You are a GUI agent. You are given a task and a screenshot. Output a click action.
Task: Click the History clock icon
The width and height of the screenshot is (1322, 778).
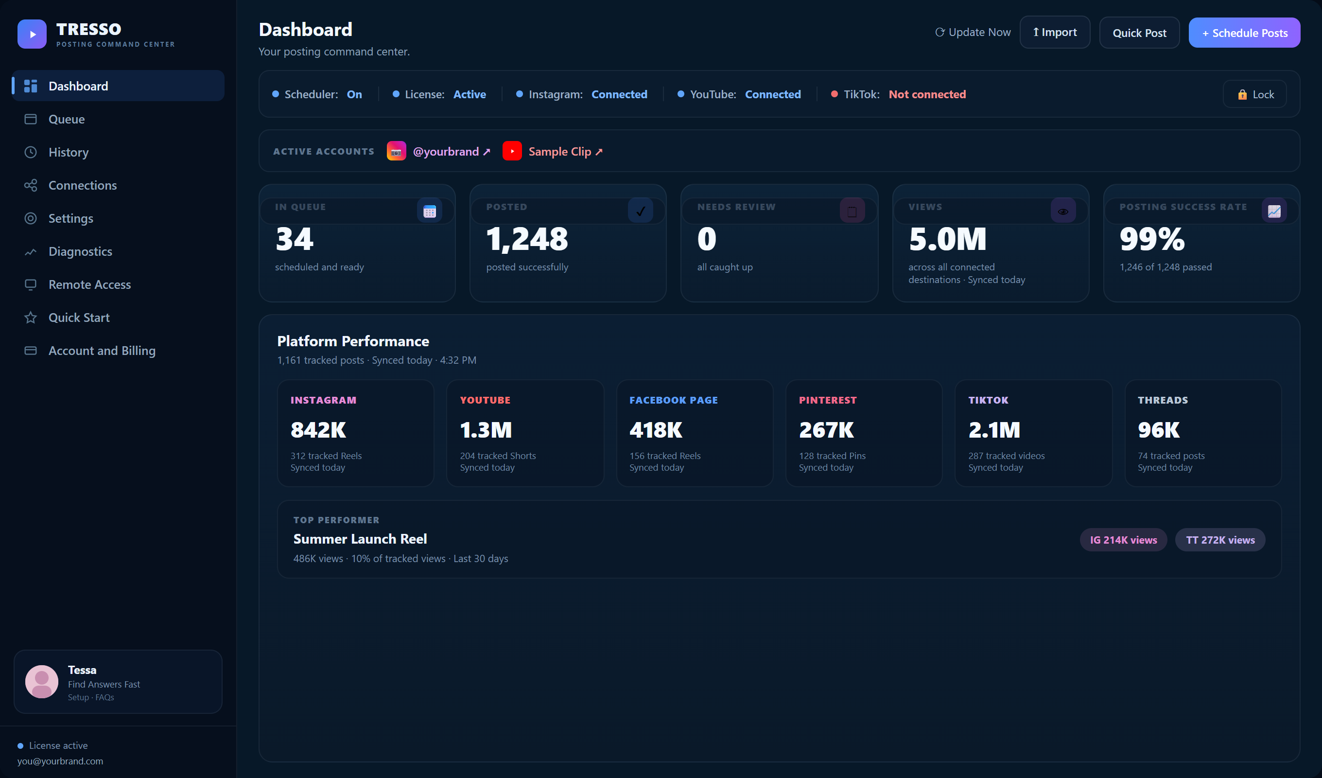coord(31,152)
